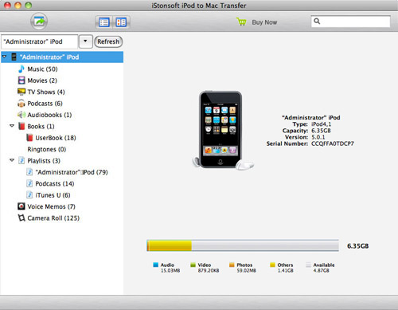Click the red close window button

coord(7,6)
